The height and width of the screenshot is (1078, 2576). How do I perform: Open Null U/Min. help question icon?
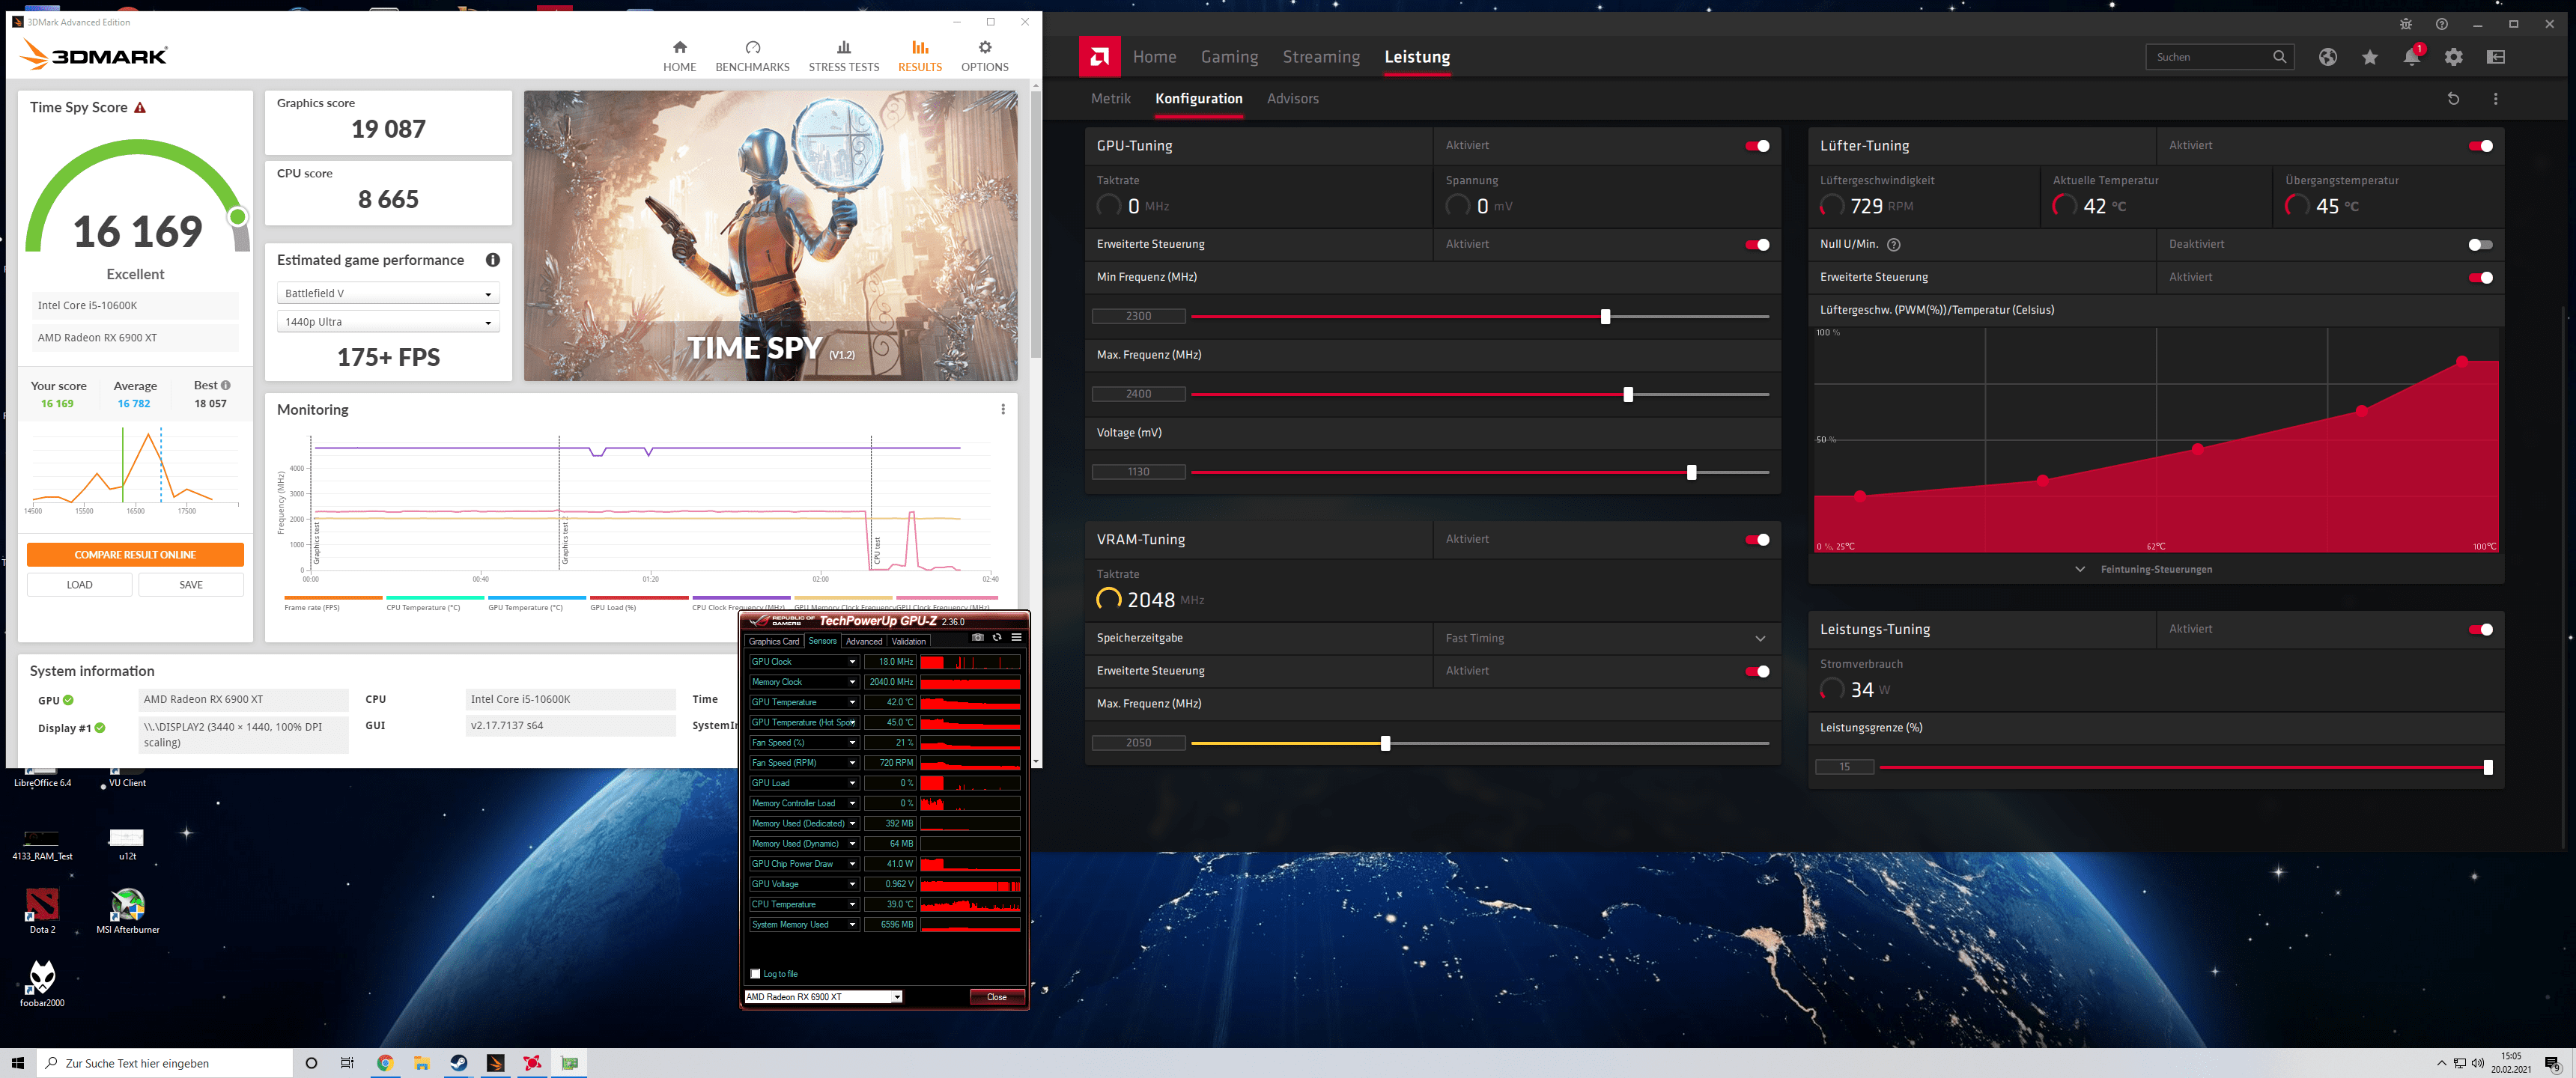[x=1893, y=245]
